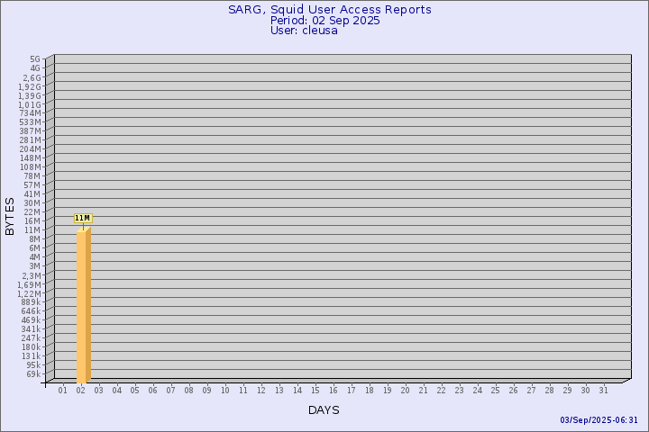Click day 20 tick label on the x-axis
This screenshot has width=649, height=432.
click(x=405, y=391)
